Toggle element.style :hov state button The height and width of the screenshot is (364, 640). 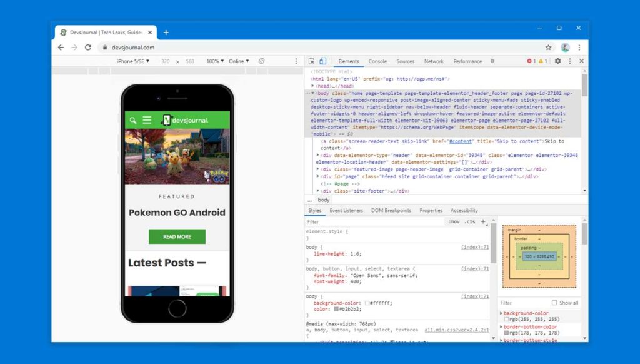[x=454, y=221]
